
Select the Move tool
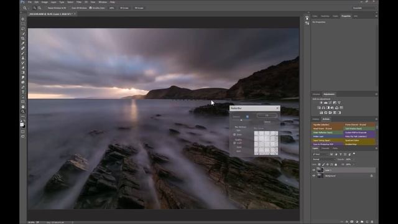click(23, 19)
